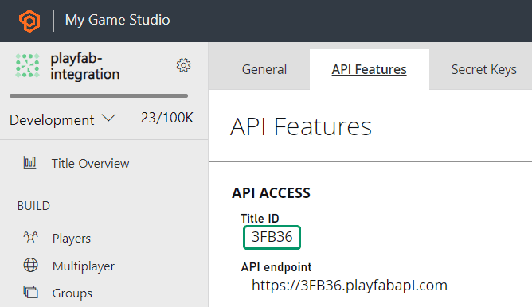Image resolution: width=532 pixels, height=307 pixels.
Task: Switch to the Secret Keys tab
Action: coord(484,69)
